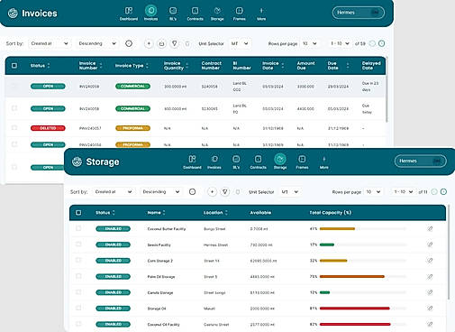The height and width of the screenshot is (332, 455).
Task: Open Contracts tab in the Storage window
Action: pos(259,162)
